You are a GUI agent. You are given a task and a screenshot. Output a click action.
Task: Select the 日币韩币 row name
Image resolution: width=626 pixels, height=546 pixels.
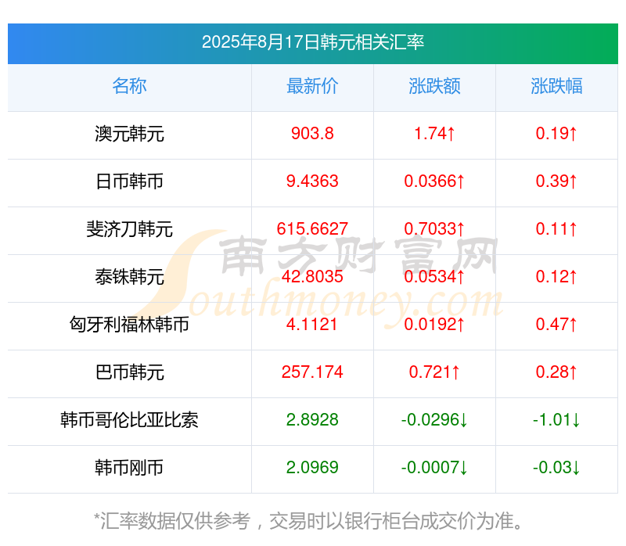click(x=129, y=181)
